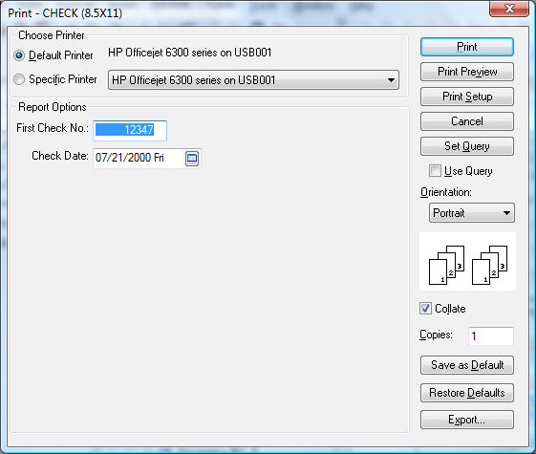Click Restore Defaults button
This screenshot has height=454, width=536.
coord(467,393)
